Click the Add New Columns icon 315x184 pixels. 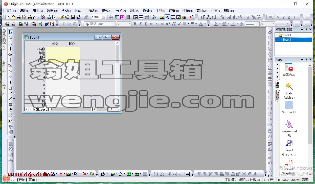(191, 17)
